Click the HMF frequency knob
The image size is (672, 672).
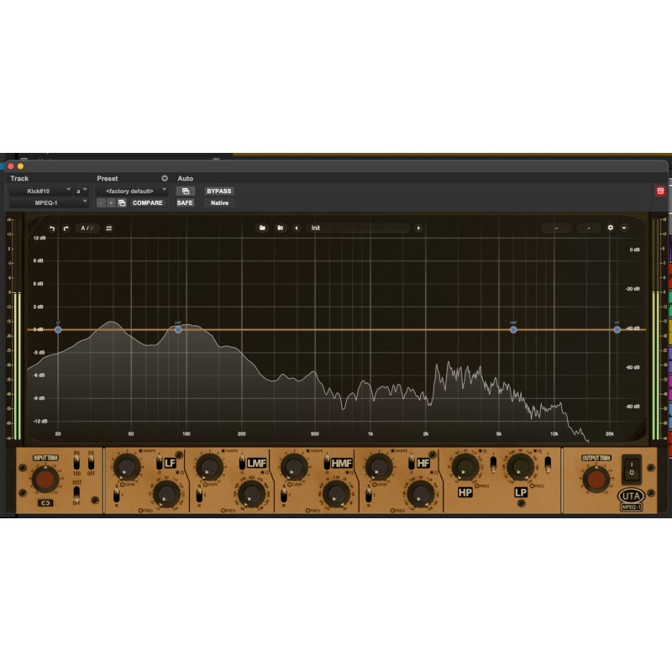[x=335, y=494]
